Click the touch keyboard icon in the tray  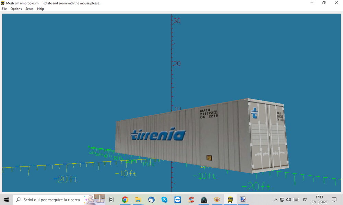(296, 200)
